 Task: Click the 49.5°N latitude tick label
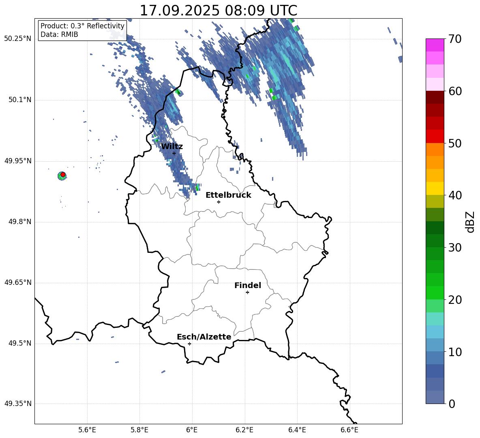(x=19, y=344)
